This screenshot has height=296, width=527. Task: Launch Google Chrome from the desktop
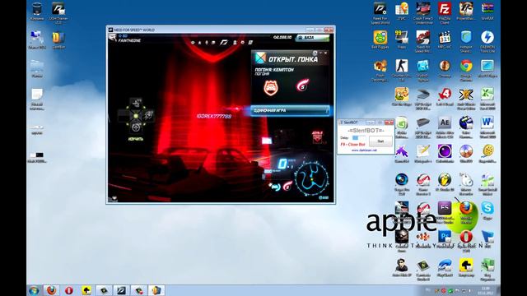[x=466, y=70]
